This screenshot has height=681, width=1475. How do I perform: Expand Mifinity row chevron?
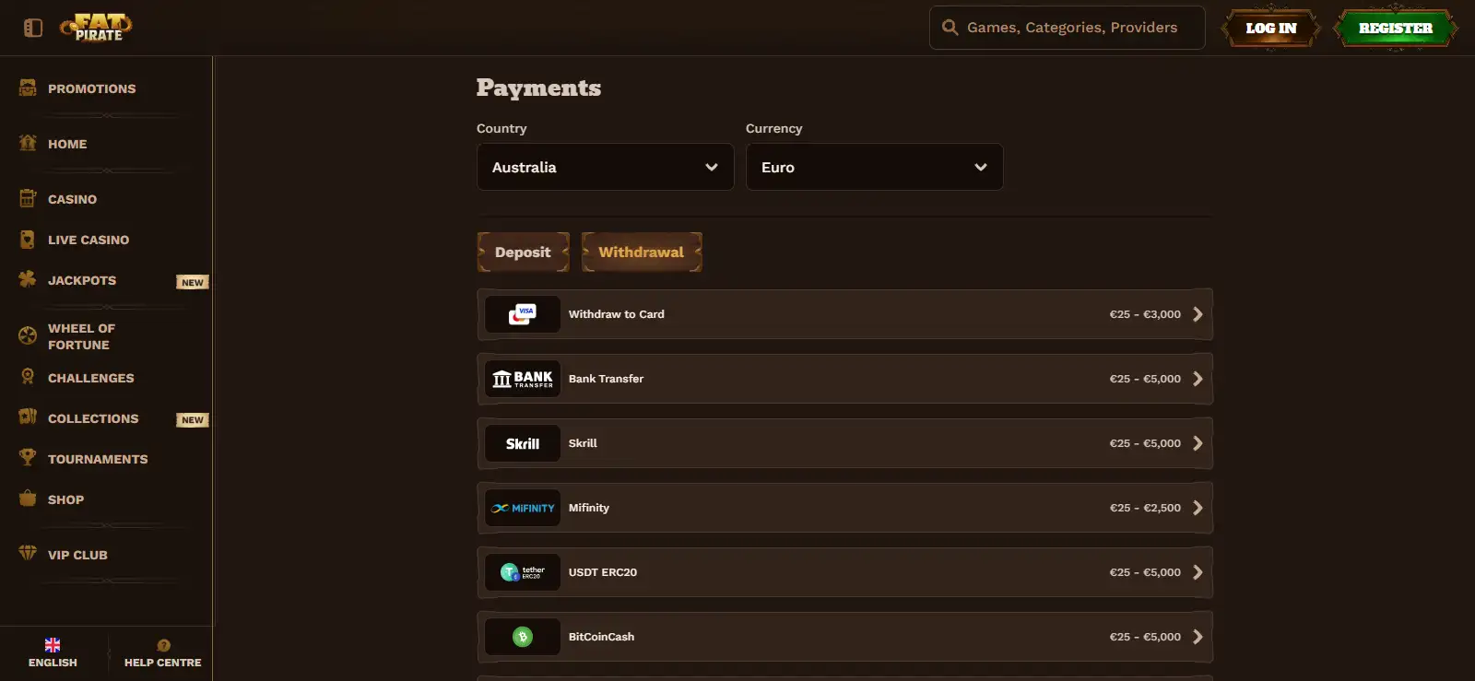pos(1198,508)
